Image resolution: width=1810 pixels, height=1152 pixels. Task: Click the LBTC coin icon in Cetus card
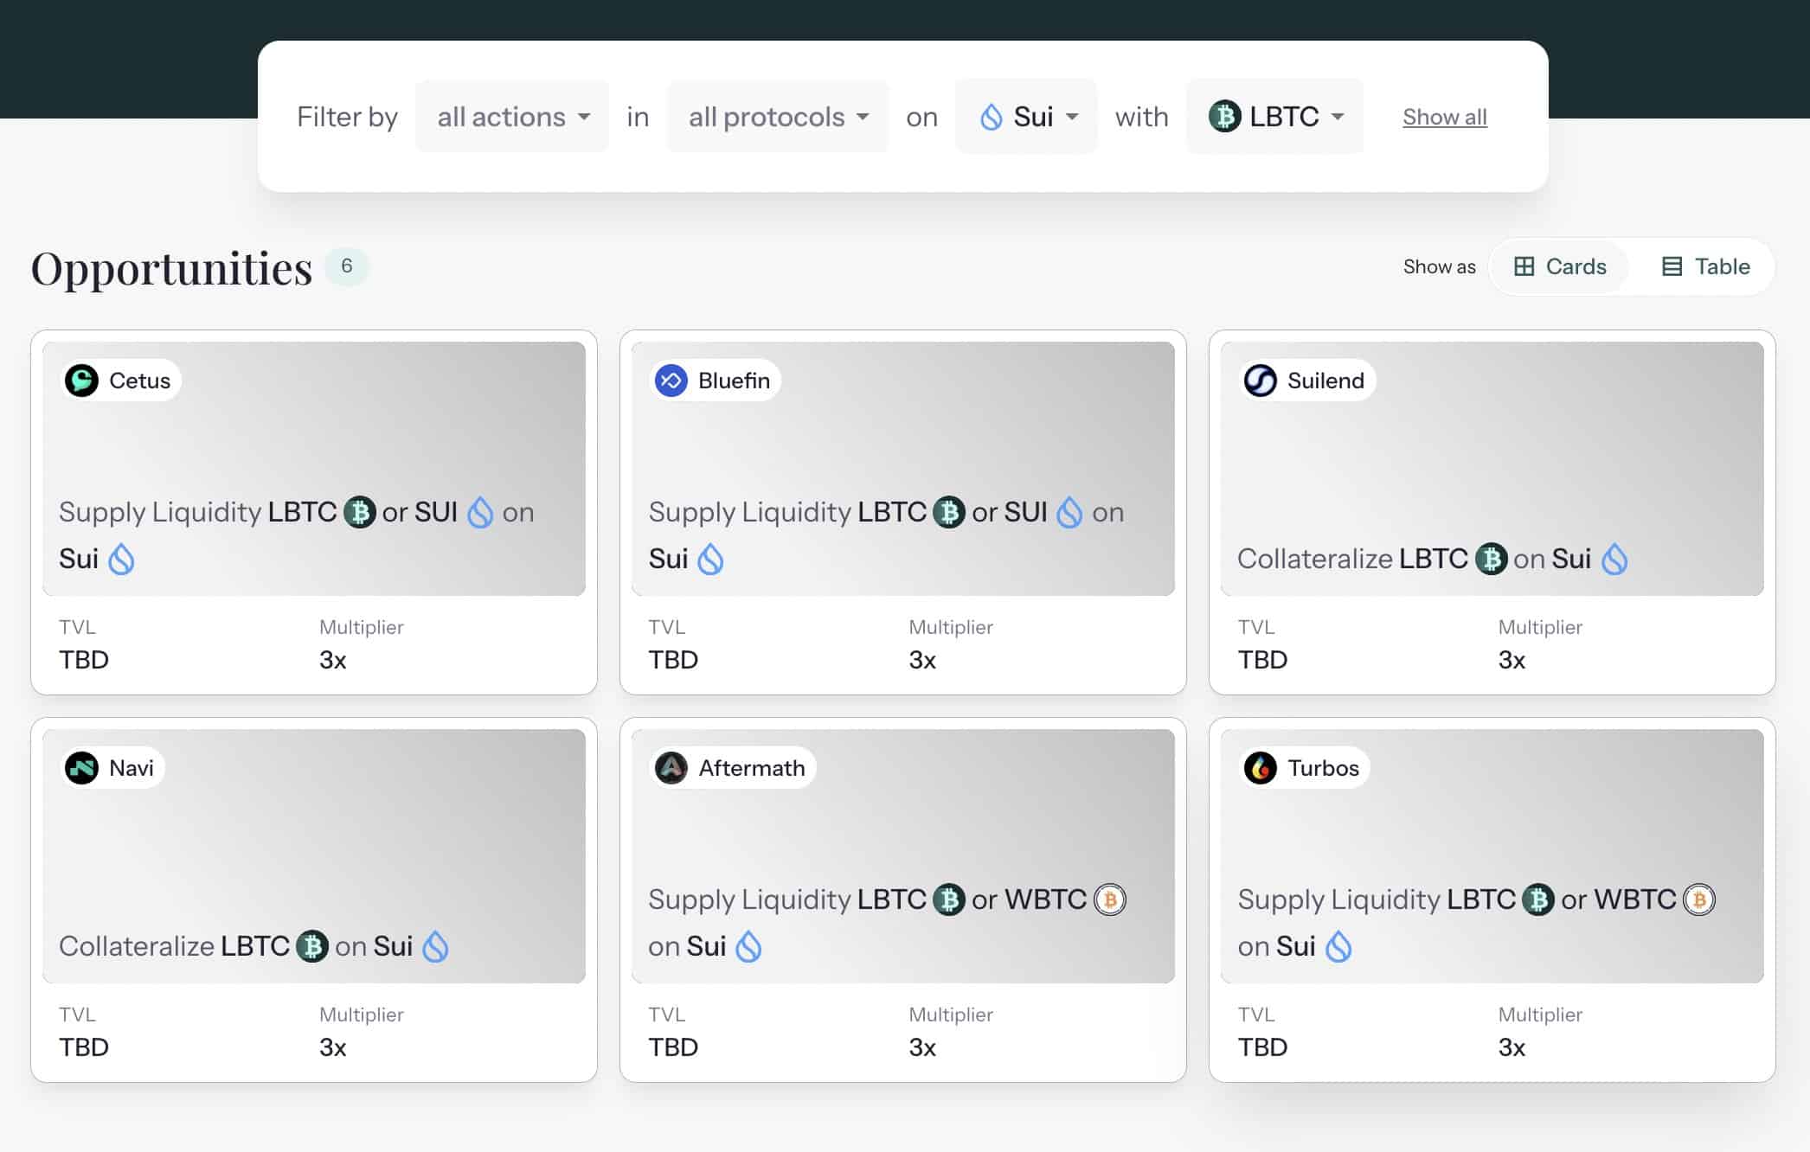click(359, 512)
